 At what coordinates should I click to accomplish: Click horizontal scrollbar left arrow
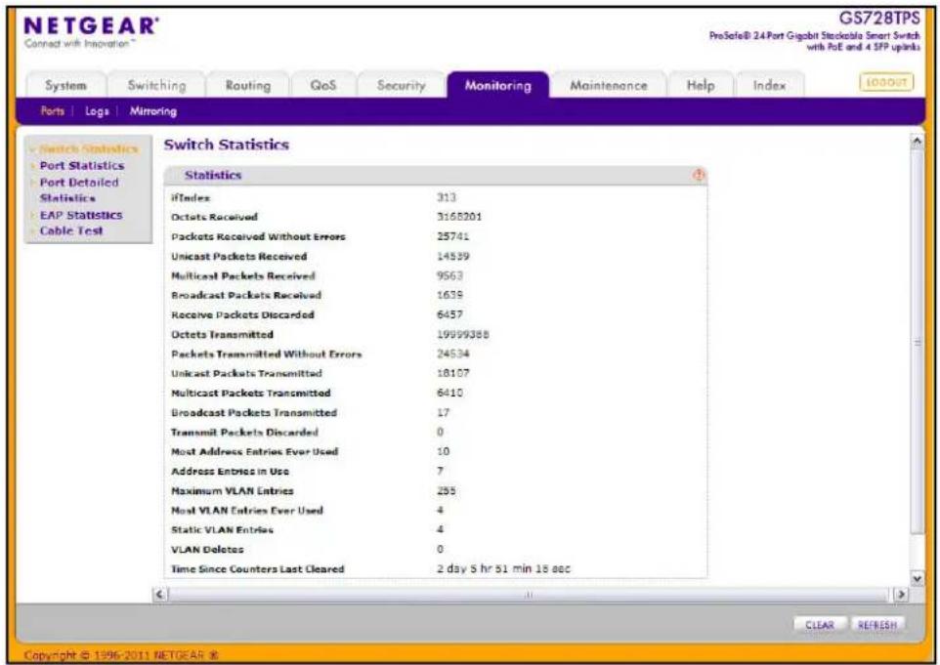pos(159,595)
